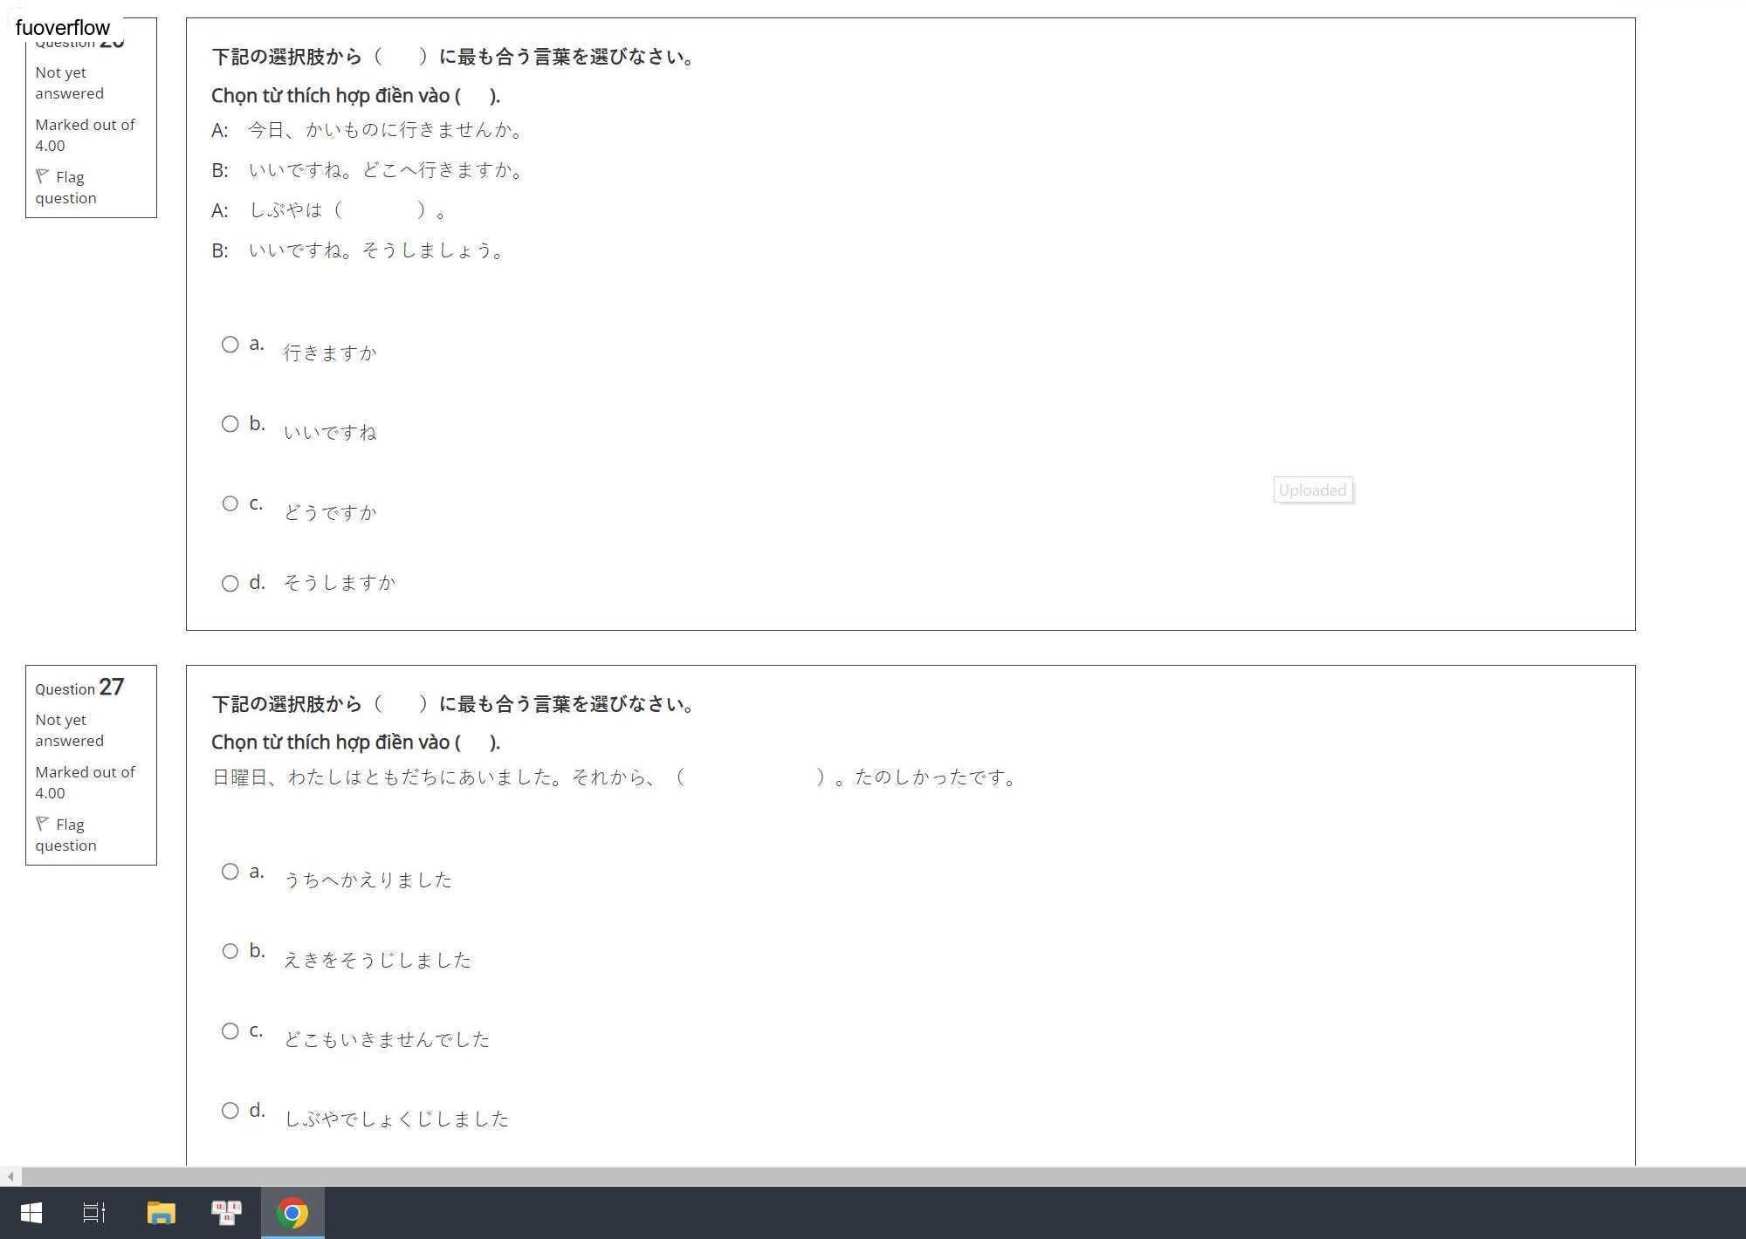Select option a. 行きますか
Image resolution: width=1746 pixels, height=1239 pixels.
(x=230, y=345)
